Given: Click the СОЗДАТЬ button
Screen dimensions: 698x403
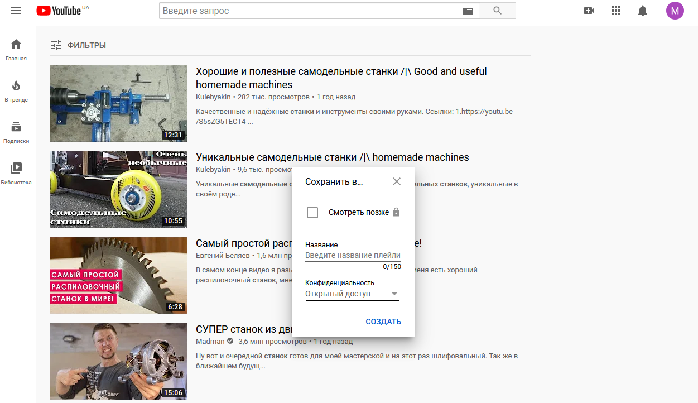Looking at the screenshot, I should point(383,322).
